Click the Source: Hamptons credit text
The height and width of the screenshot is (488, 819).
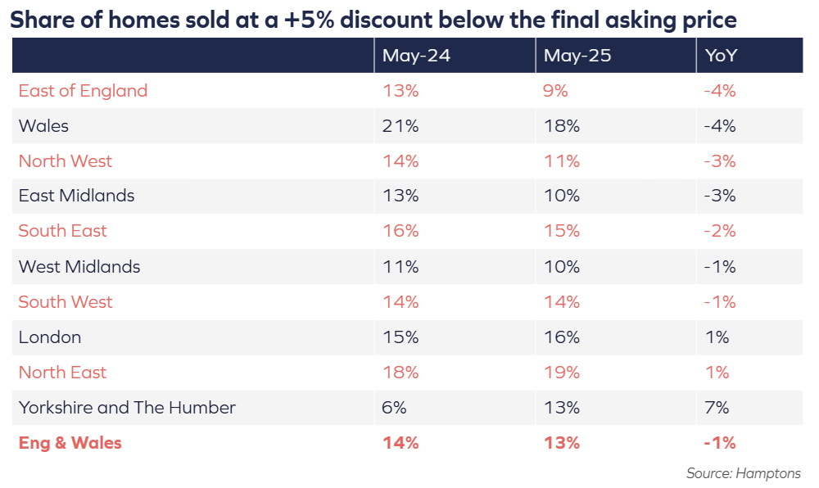click(x=743, y=473)
